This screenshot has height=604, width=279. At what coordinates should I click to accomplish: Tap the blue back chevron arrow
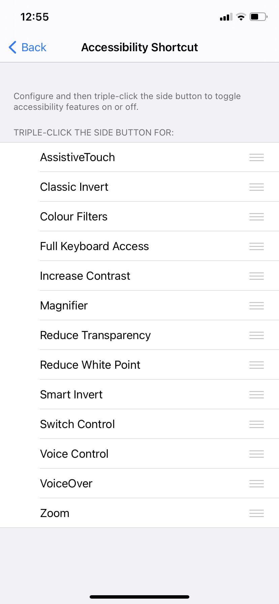click(x=12, y=48)
